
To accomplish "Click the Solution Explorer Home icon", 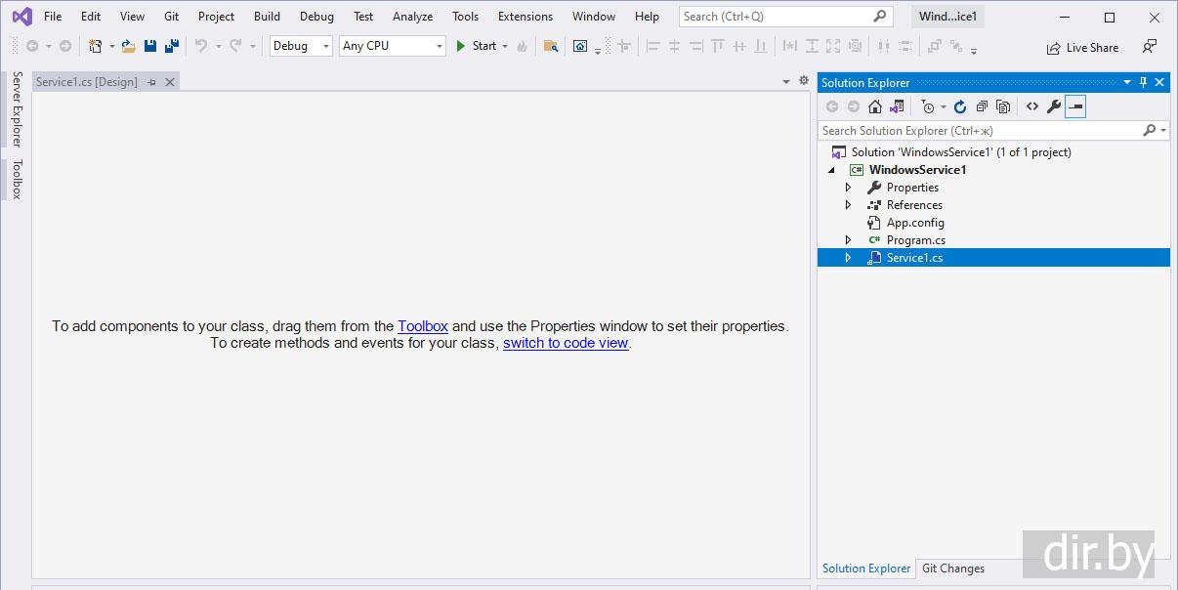I will pos(875,106).
